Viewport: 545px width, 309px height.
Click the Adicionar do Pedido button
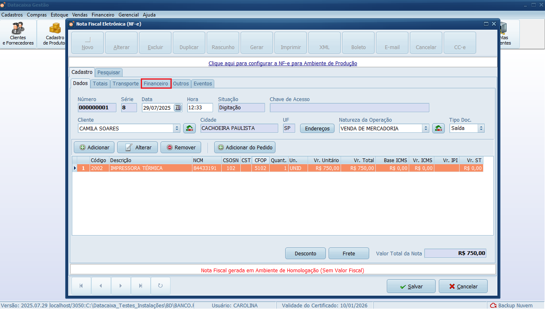244,147
